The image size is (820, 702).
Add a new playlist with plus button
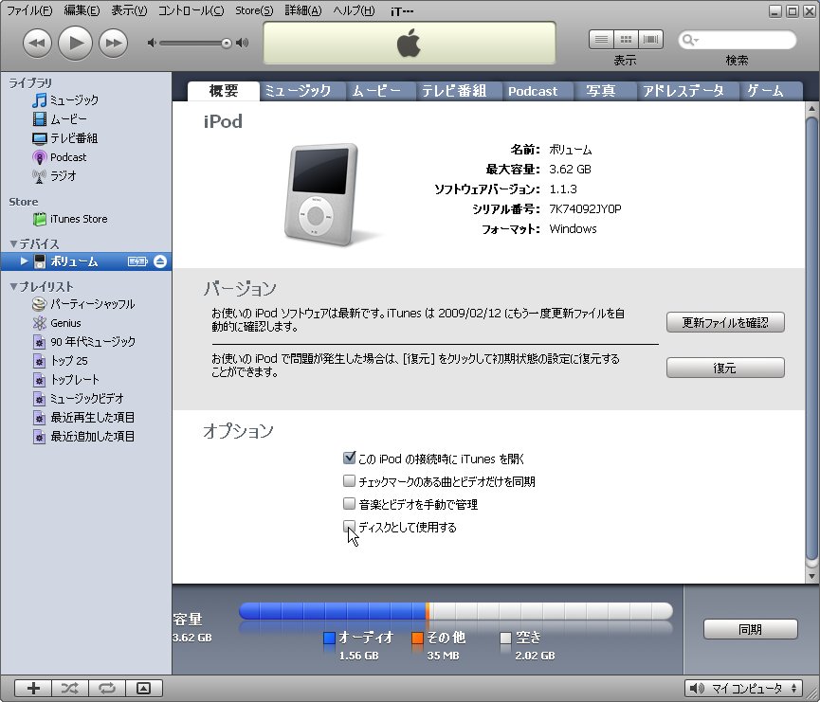tap(33, 688)
